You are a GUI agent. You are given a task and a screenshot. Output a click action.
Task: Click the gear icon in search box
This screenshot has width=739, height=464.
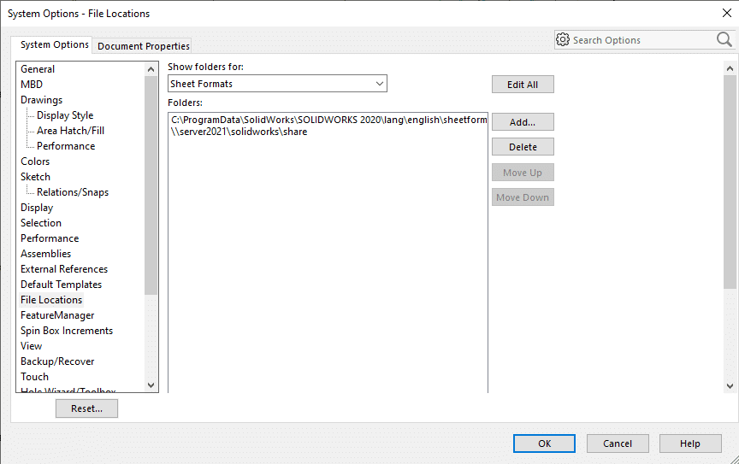563,40
